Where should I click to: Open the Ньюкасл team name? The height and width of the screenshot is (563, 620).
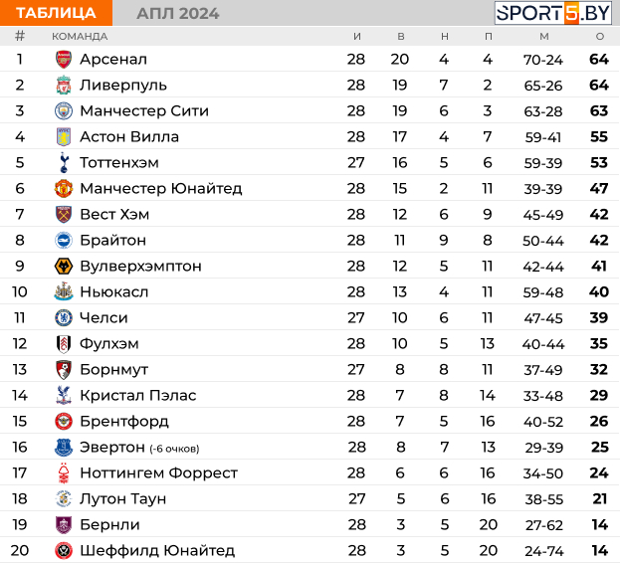pyautogui.click(x=113, y=292)
